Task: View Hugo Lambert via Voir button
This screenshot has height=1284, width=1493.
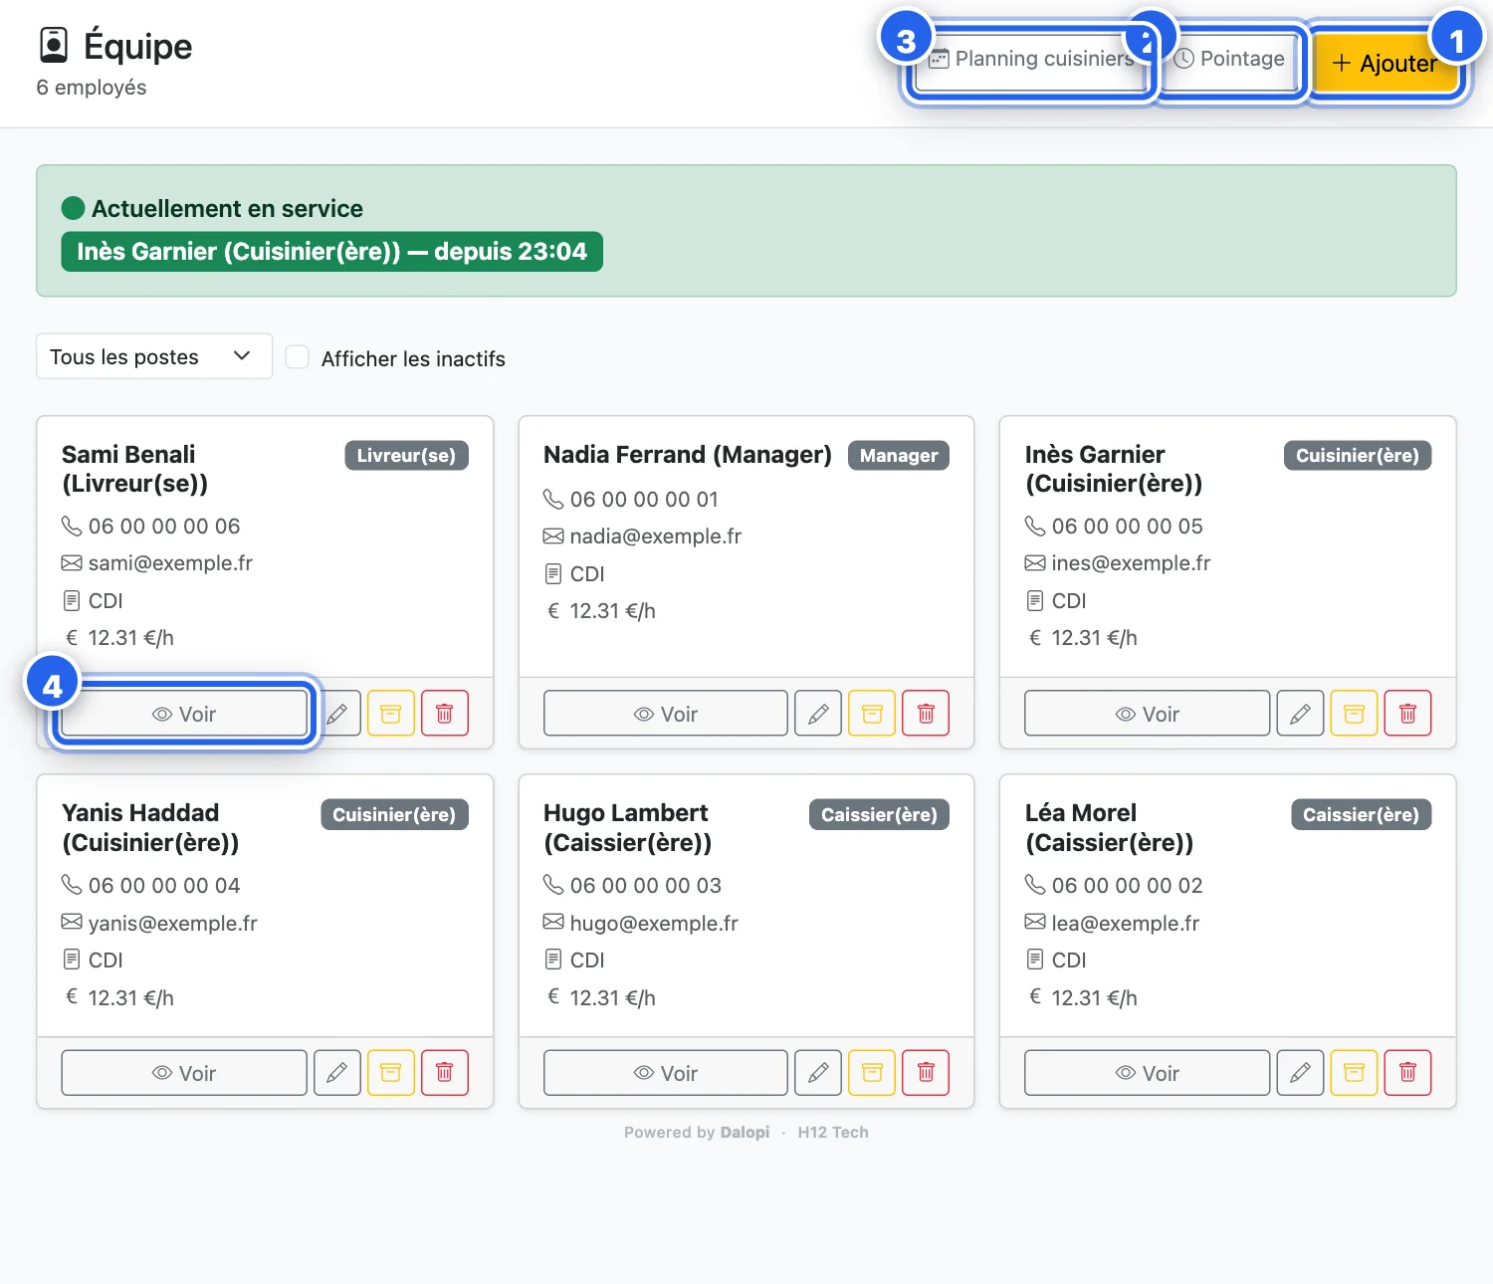Action: (x=666, y=1073)
